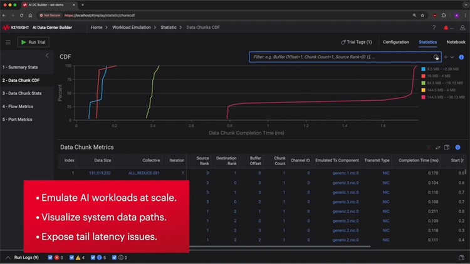Collapse the left statistics sidebar

pos(47,56)
